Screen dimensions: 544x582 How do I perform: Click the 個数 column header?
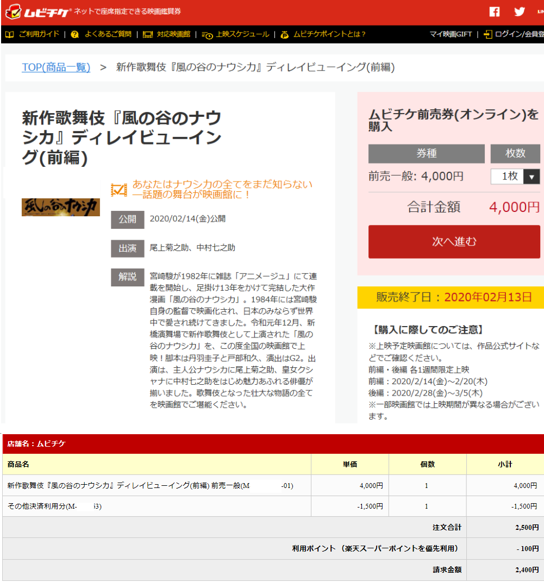(428, 464)
